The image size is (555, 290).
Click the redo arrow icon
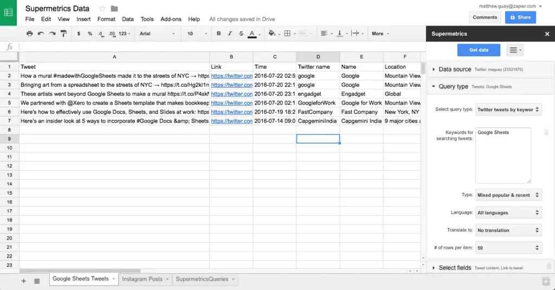tap(53, 34)
